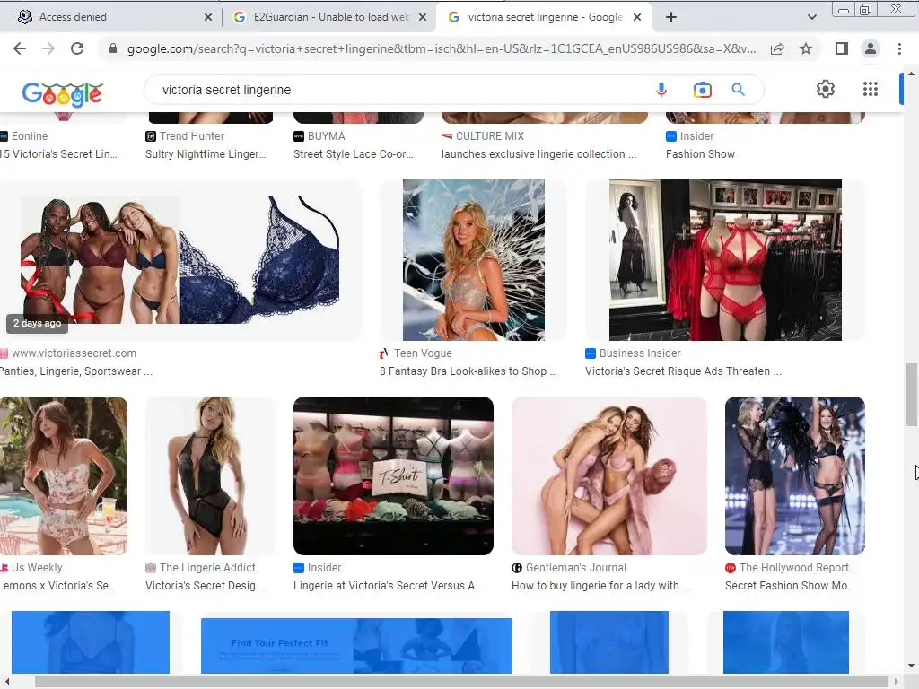
Task: Select the victoria secret lingerine Google tab
Action: [542, 17]
